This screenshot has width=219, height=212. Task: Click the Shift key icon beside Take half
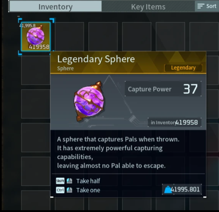[x=60, y=181]
